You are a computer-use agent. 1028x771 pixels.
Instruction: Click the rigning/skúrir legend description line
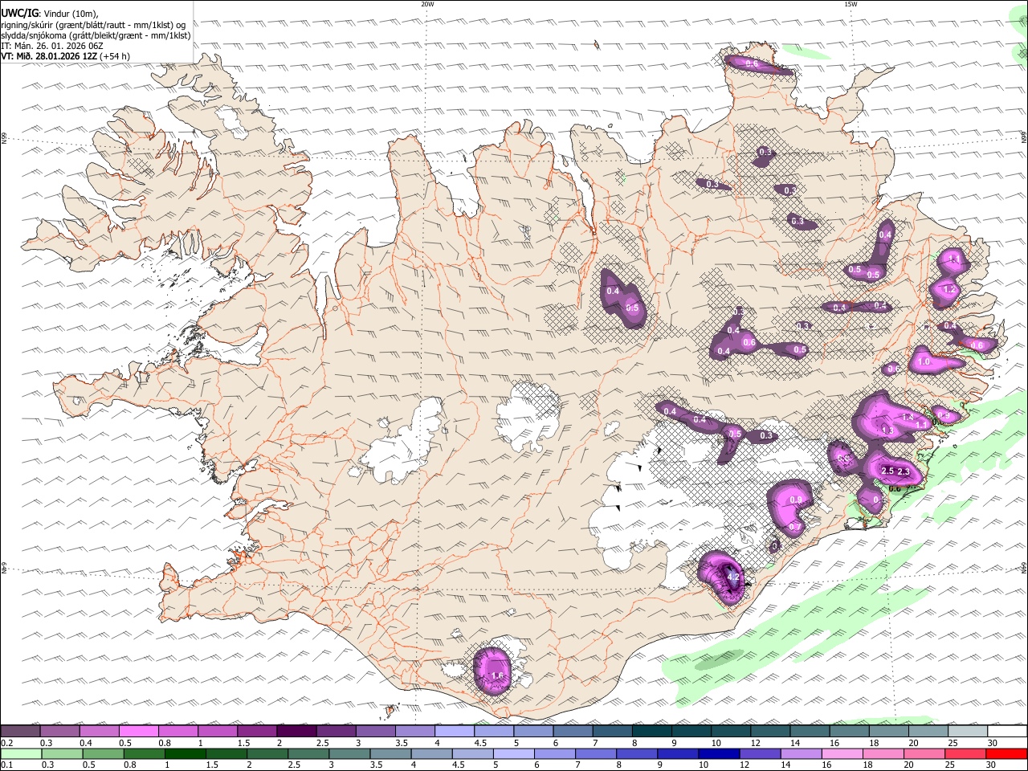pos(93,25)
